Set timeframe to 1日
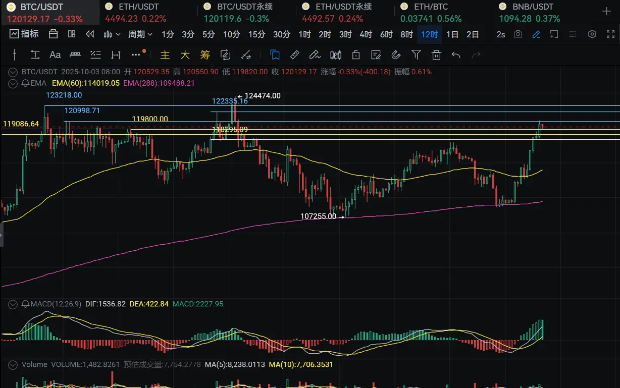 tap(452, 34)
